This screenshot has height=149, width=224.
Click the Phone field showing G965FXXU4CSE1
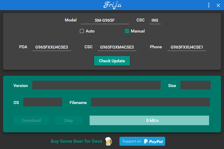[x=187, y=47]
